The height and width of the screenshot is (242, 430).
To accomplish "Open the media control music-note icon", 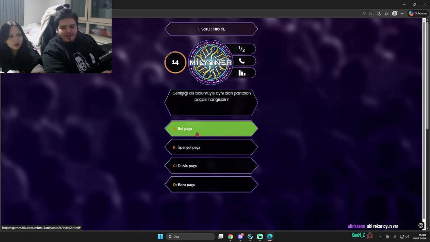I will (x=379, y=13).
